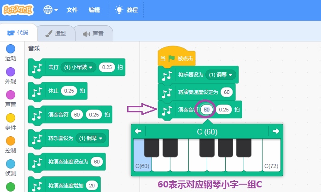This screenshot has width=321, height=192.
Task: Play the second black key D#
Action: pyautogui.click(x=170, y=148)
